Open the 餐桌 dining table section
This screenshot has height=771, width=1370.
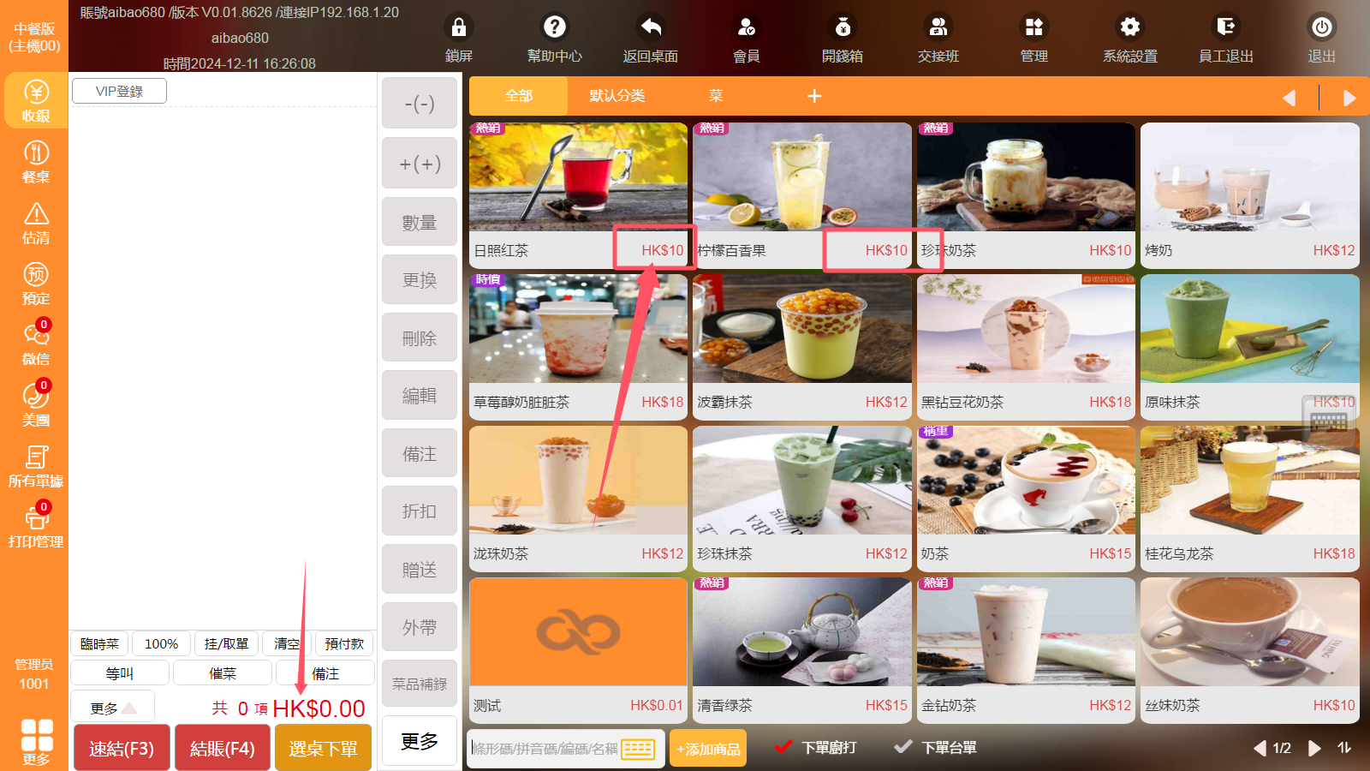tap(35, 162)
